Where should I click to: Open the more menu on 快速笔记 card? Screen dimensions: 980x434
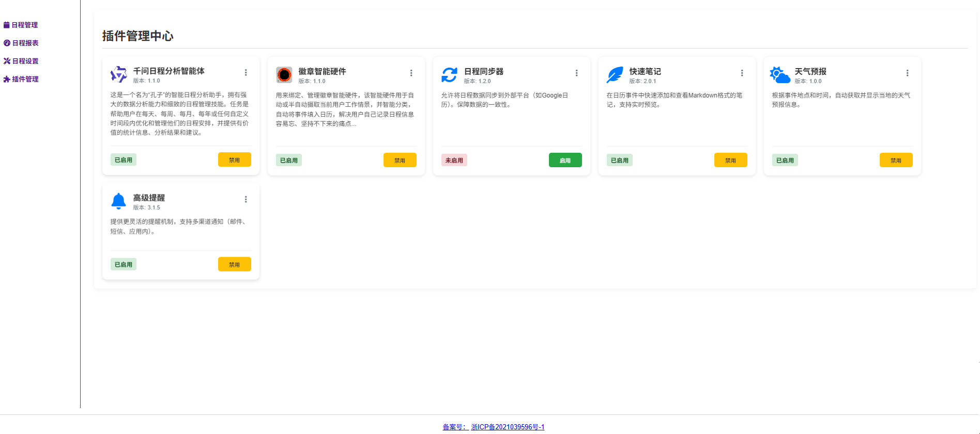(x=742, y=73)
